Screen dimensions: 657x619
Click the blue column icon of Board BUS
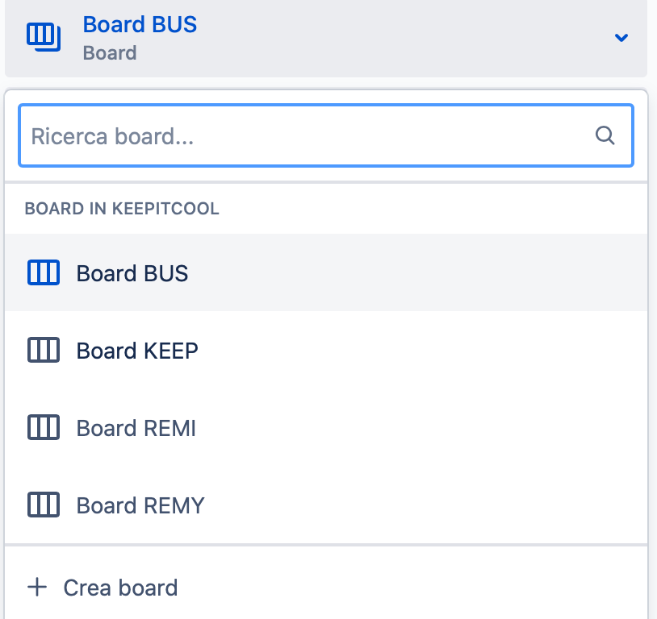[x=44, y=272]
